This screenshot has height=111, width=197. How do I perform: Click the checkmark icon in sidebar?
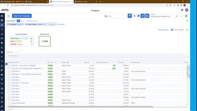click(x=2, y=56)
